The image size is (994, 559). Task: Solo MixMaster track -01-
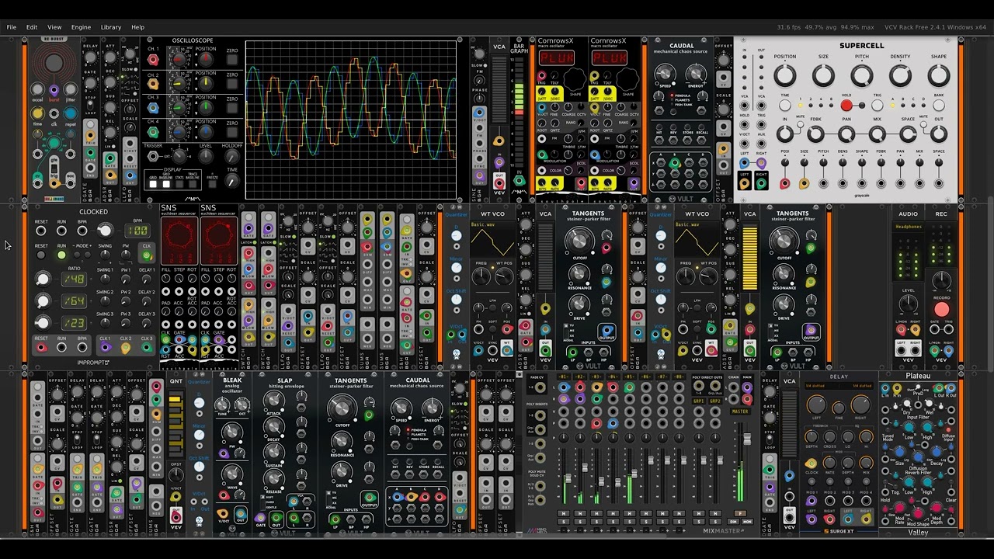click(563, 521)
